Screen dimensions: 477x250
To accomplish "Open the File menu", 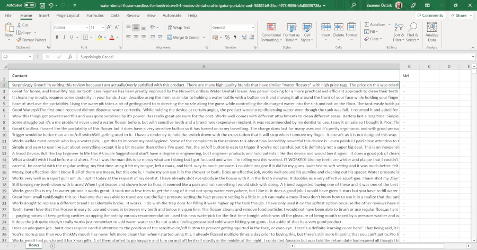I will 8,15.
